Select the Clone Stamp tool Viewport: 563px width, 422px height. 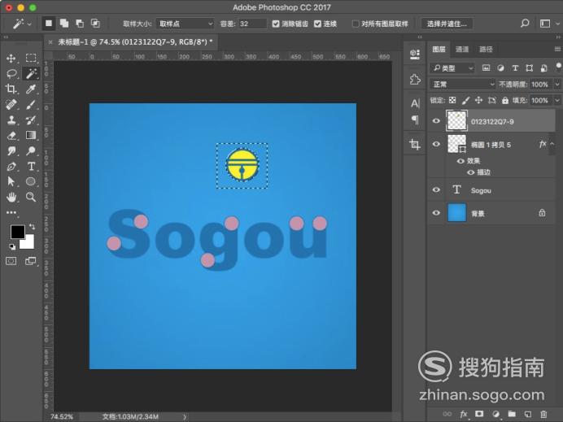pyautogui.click(x=11, y=120)
